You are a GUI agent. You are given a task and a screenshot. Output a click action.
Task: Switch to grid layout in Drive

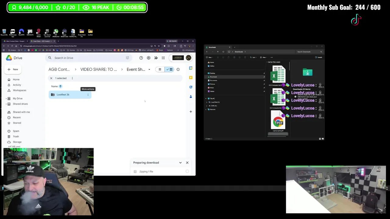(x=169, y=69)
